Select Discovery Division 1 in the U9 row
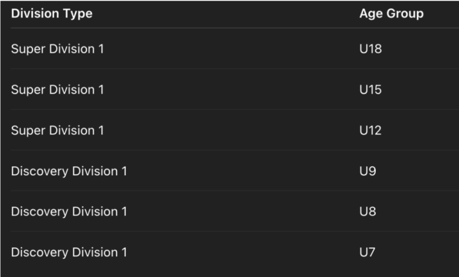Image resolution: width=459 pixels, height=277 pixels. [x=69, y=171]
